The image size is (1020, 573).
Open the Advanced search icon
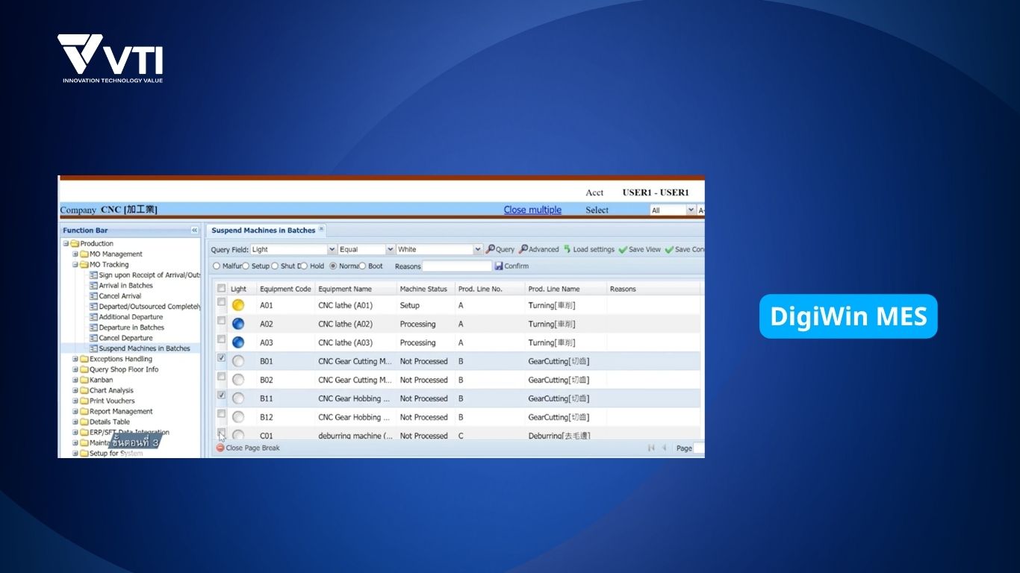[523, 249]
